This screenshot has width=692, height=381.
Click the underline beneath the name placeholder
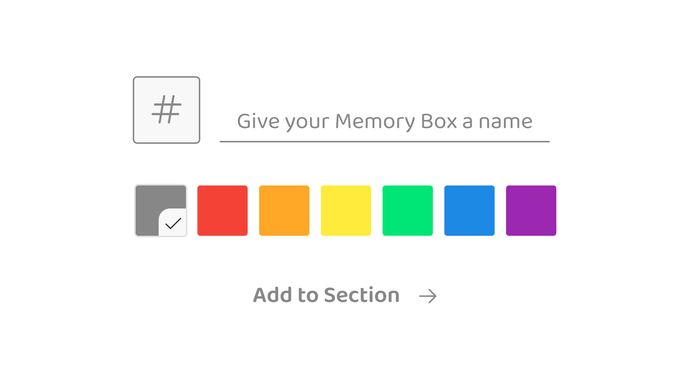(x=384, y=142)
